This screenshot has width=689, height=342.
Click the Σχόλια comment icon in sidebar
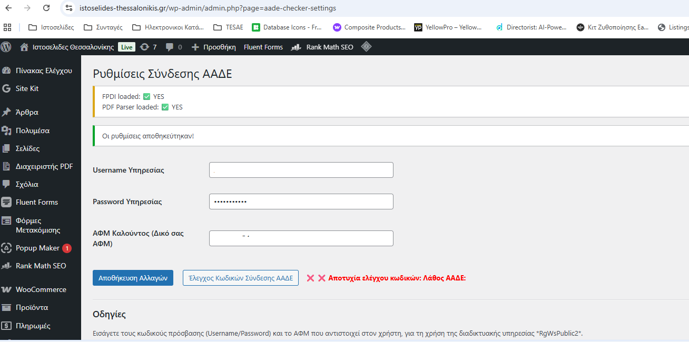[x=6, y=184]
